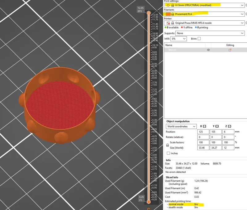Select the orange model on the print bed

(x=59, y=105)
